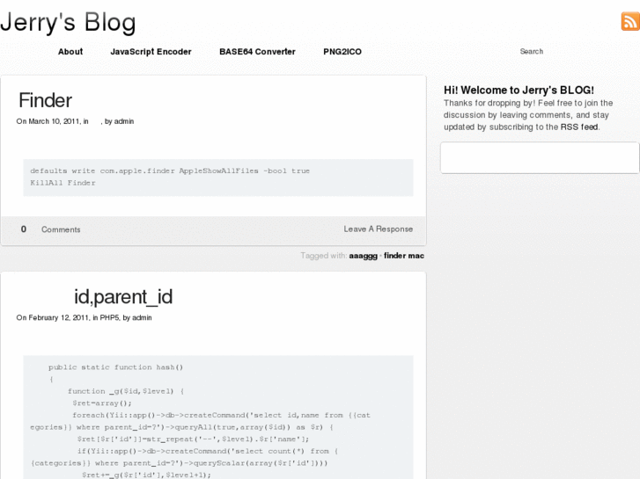This screenshot has height=479, width=640.
Task: Open the id,parent_id post title
Action: pyautogui.click(x=123, y=297)
